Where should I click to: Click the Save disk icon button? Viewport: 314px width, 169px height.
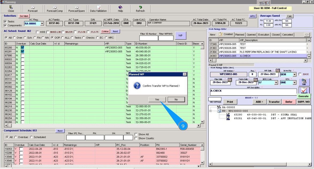tap(304, 82)
